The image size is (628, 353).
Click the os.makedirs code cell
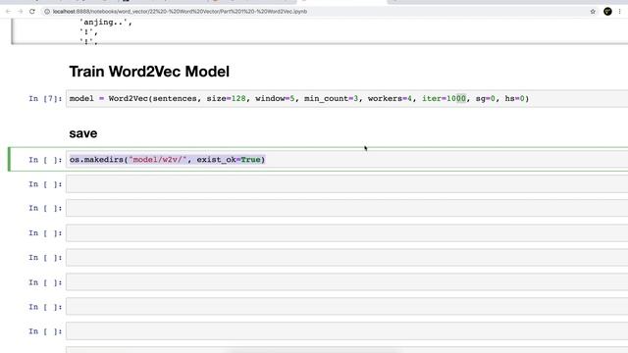coord(346,159)
